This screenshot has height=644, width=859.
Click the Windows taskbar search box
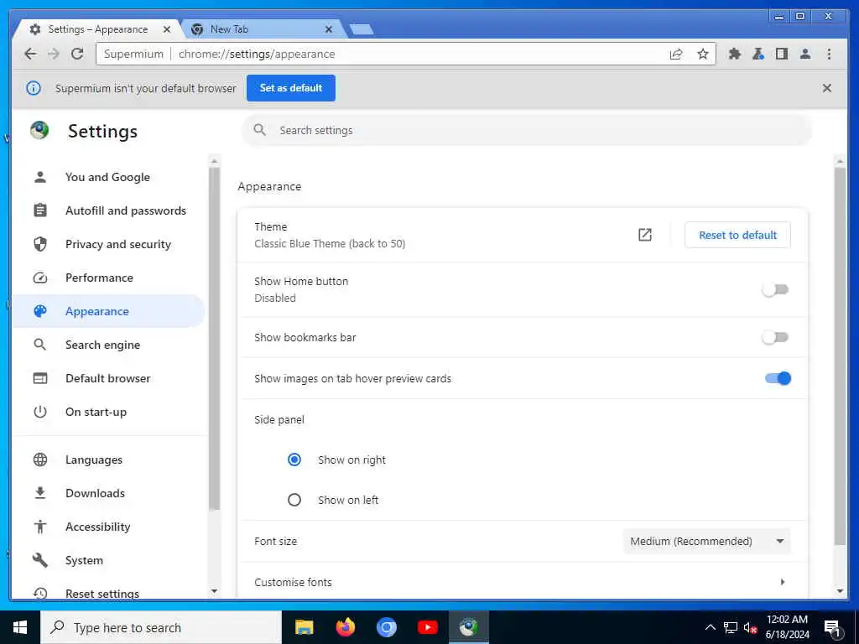(x=161, y=627)
